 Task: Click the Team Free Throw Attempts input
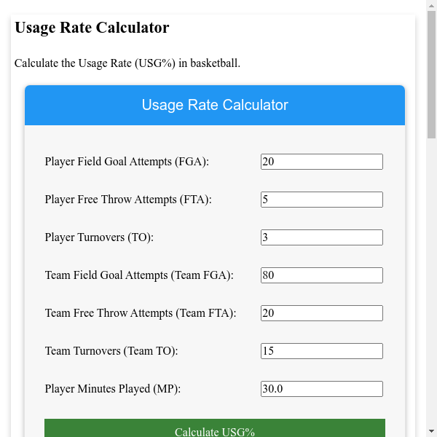(x=321, y=313)
